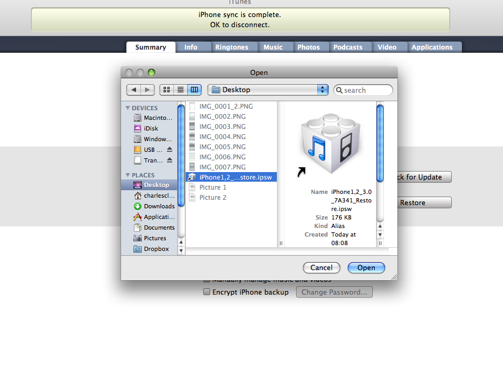Toggle Manually manage music checkbox

pos(206,280)
